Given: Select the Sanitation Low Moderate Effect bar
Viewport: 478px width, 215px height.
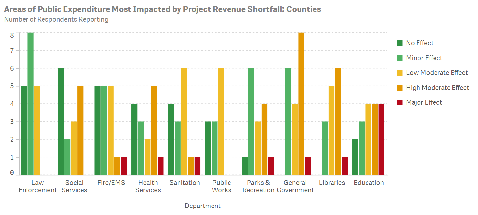Looking at the screenshot, I should tap(184, 121).
